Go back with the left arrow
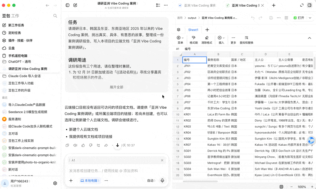This screenshot has width=316, height=189. coord(47,6)
